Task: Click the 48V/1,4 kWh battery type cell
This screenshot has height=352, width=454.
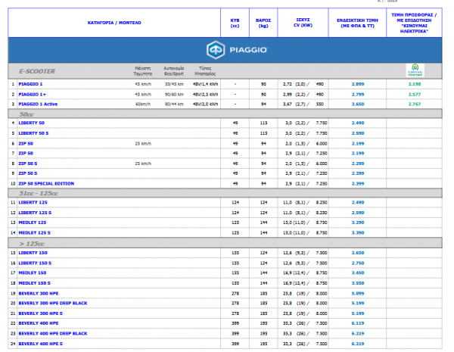Action: (206, 84)
